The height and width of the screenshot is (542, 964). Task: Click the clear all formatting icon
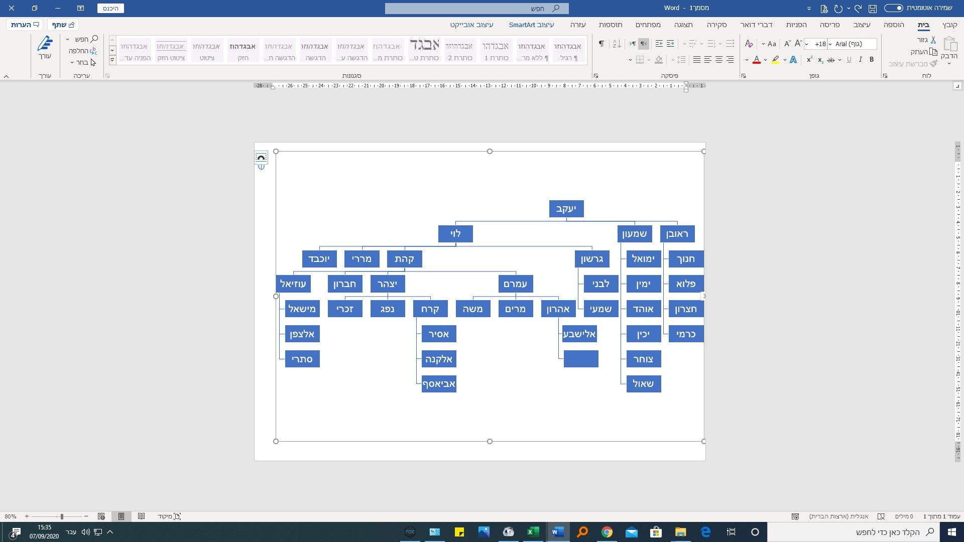749,44
